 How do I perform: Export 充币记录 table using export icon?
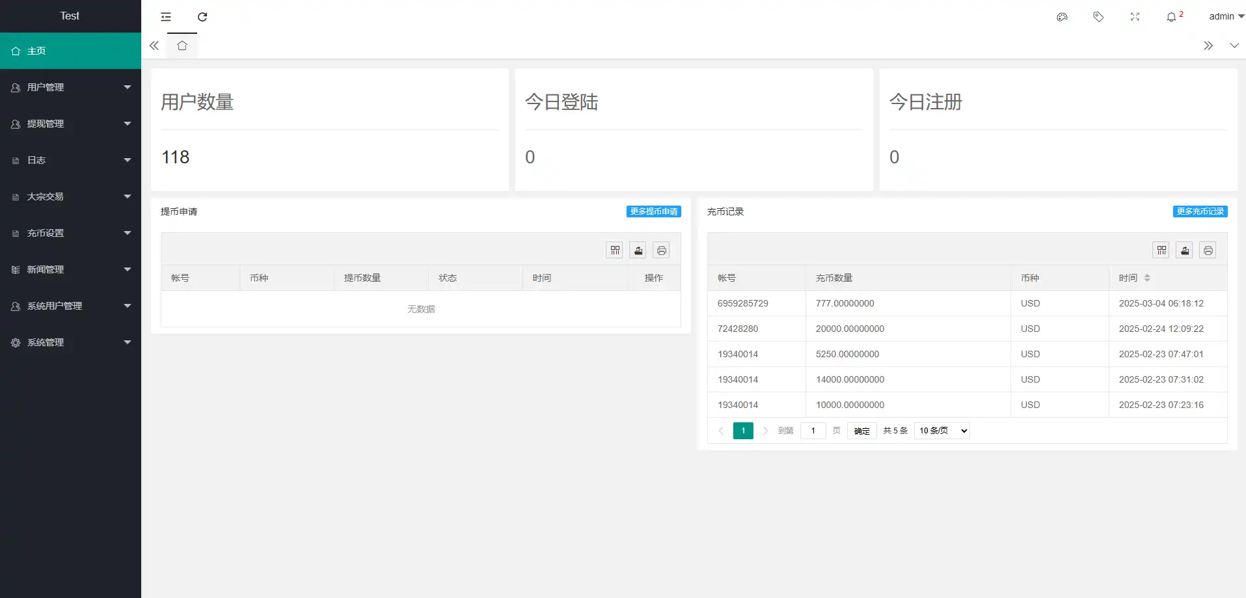click(x=1185, y=251)
